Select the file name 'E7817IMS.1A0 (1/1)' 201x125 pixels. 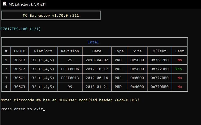coord(21,29)
